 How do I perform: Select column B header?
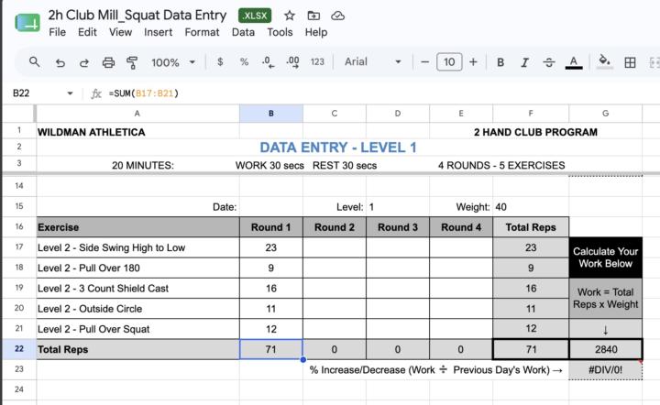coord(271,114)
